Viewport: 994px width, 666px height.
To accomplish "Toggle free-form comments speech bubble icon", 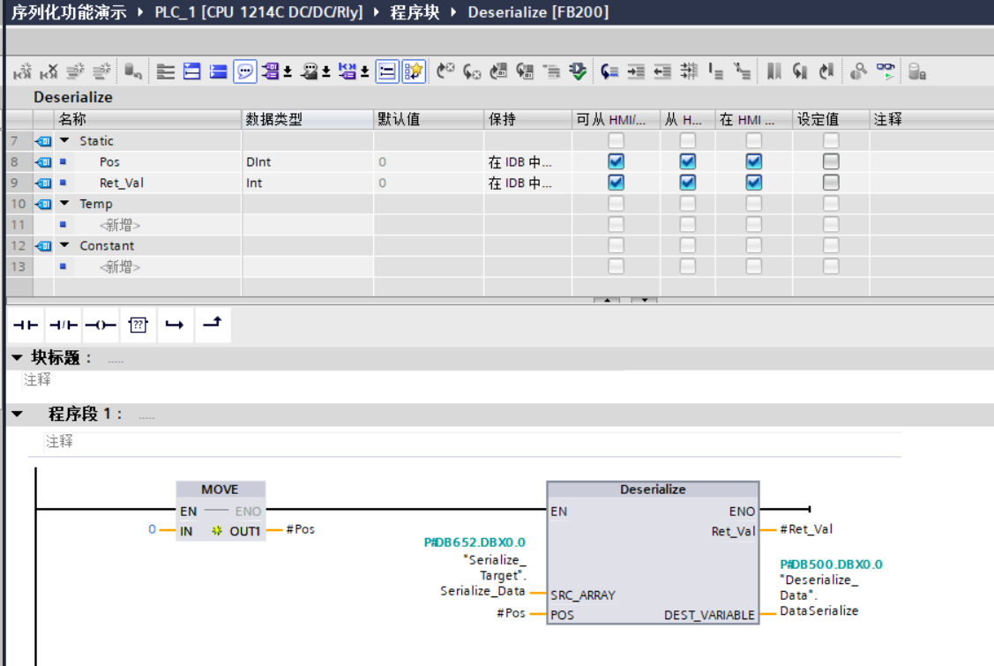I will [245, 71].
